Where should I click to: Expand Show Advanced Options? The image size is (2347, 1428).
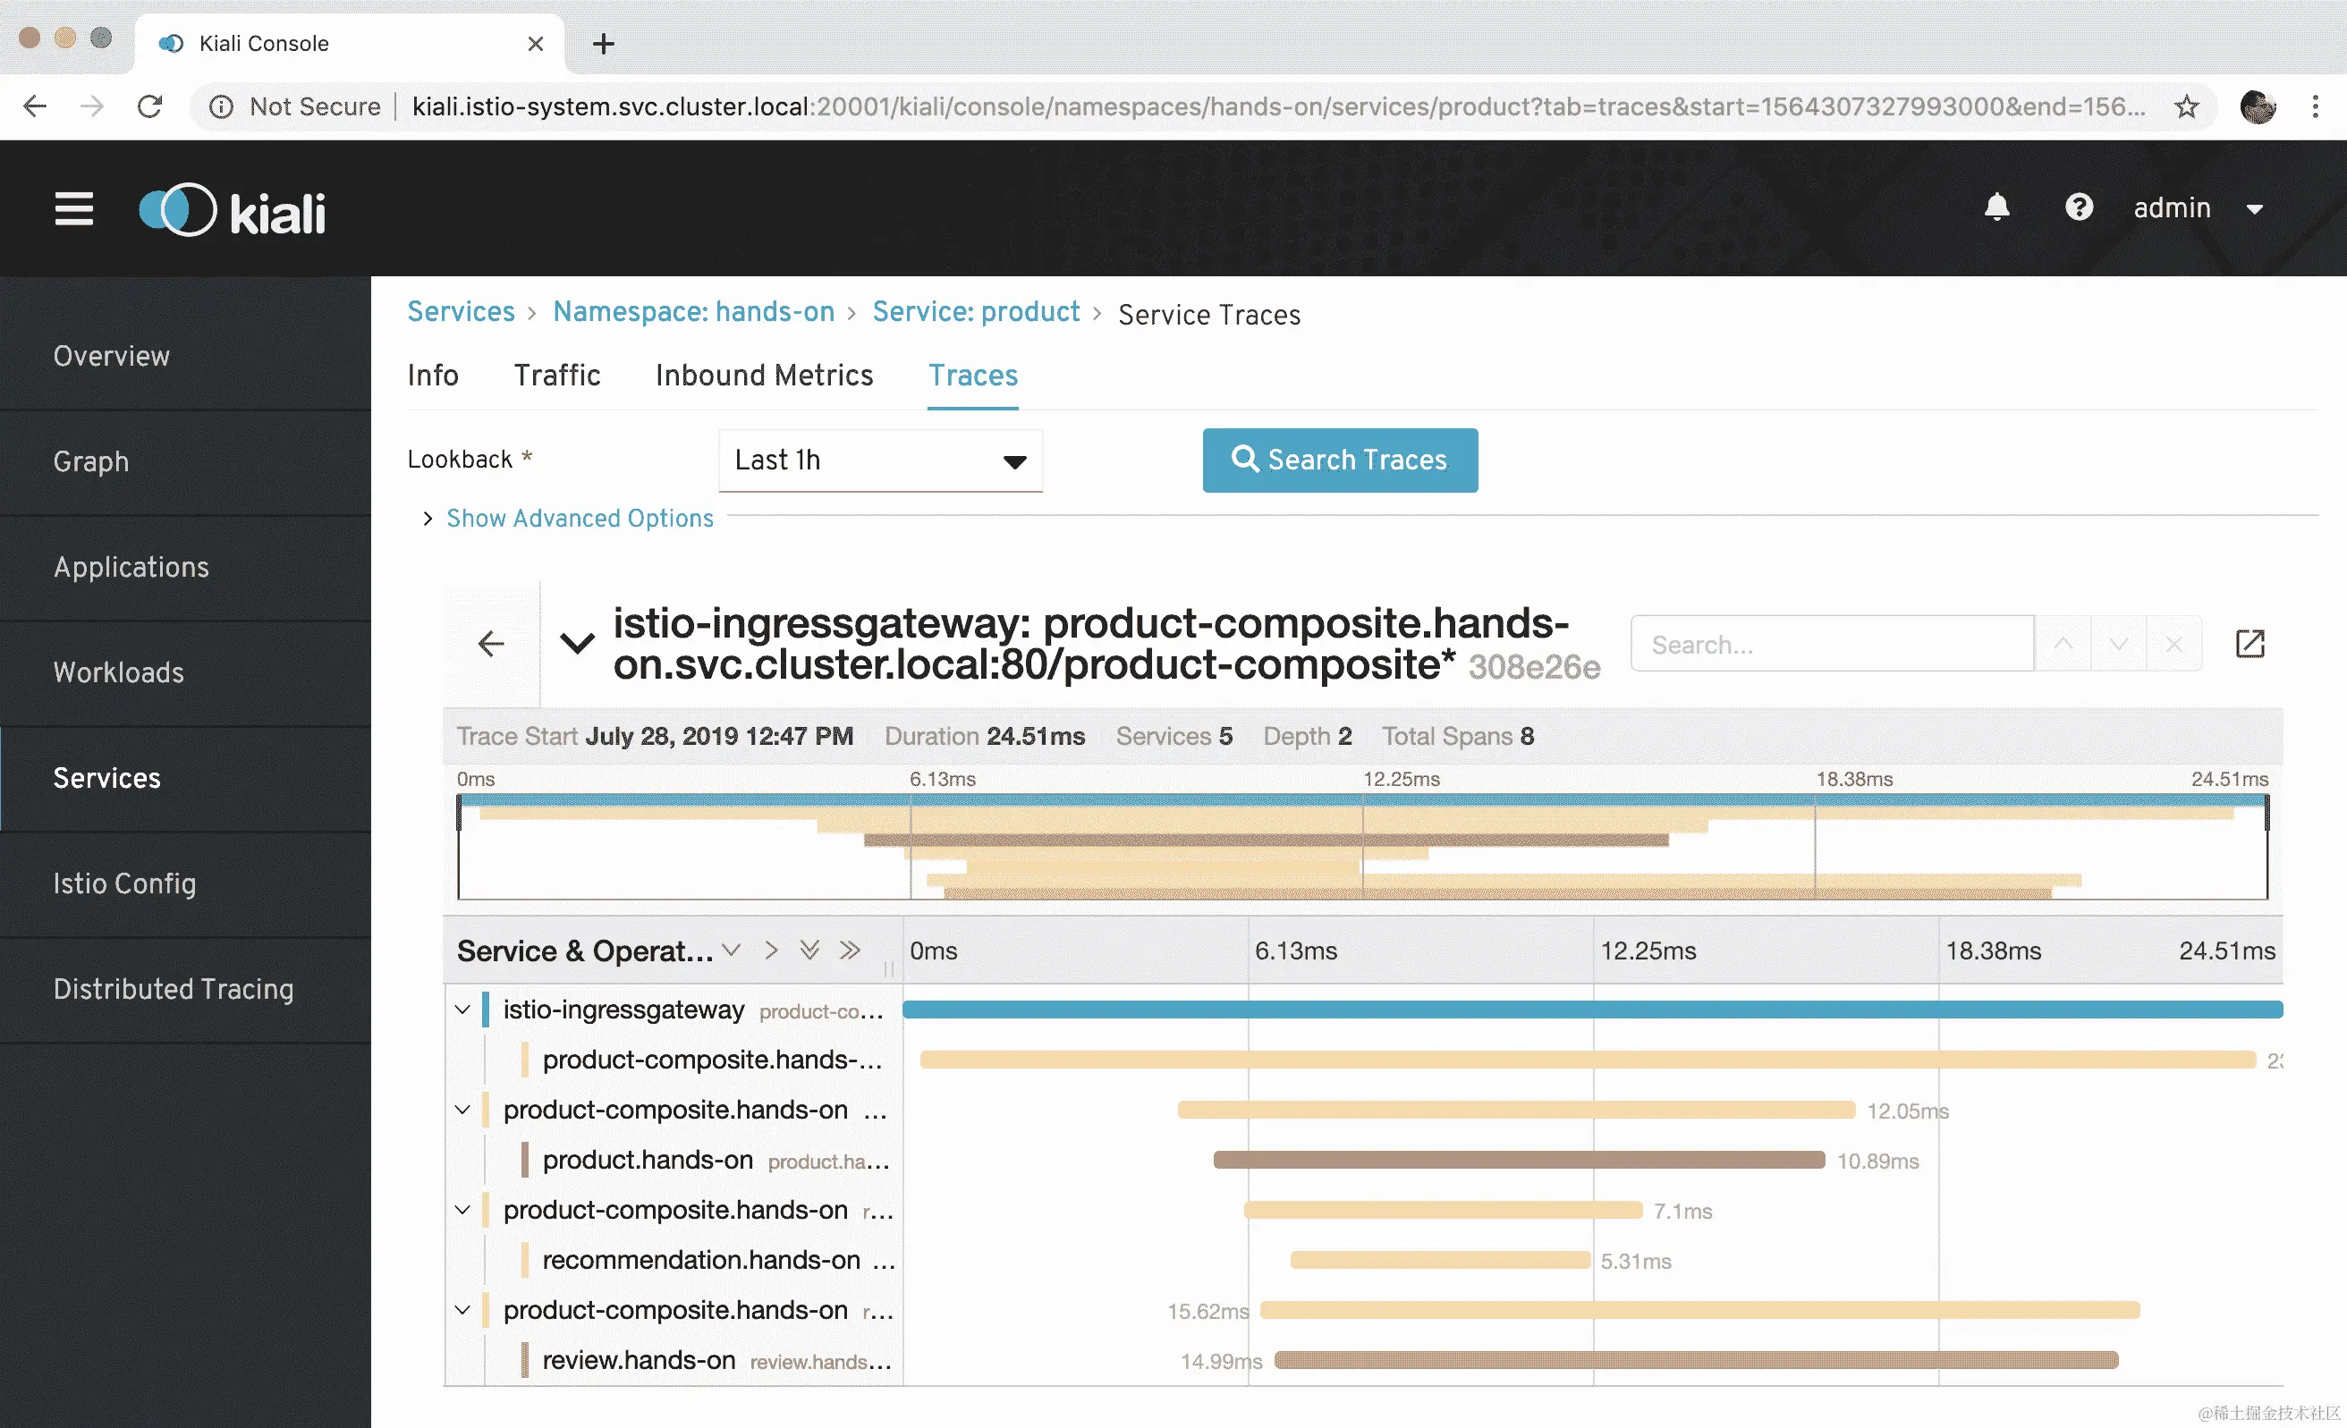tap(579, 518)
